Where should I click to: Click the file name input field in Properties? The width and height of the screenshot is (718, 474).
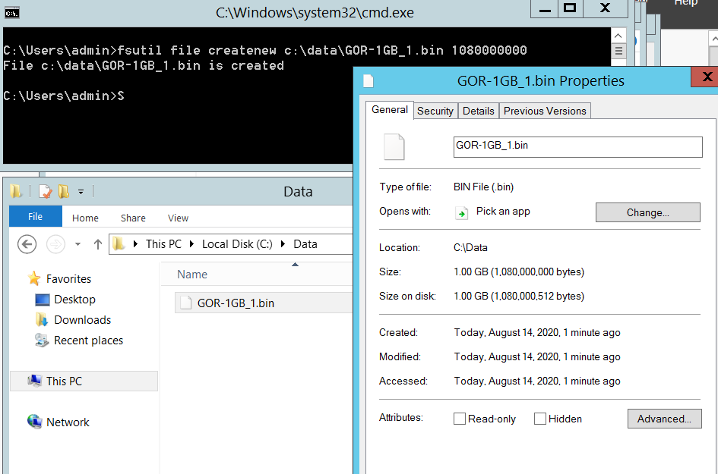click(x=578, y=146)
